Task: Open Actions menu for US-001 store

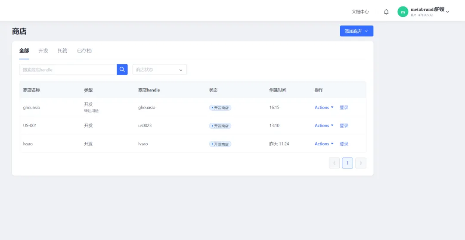Action: tap(324, 126)
